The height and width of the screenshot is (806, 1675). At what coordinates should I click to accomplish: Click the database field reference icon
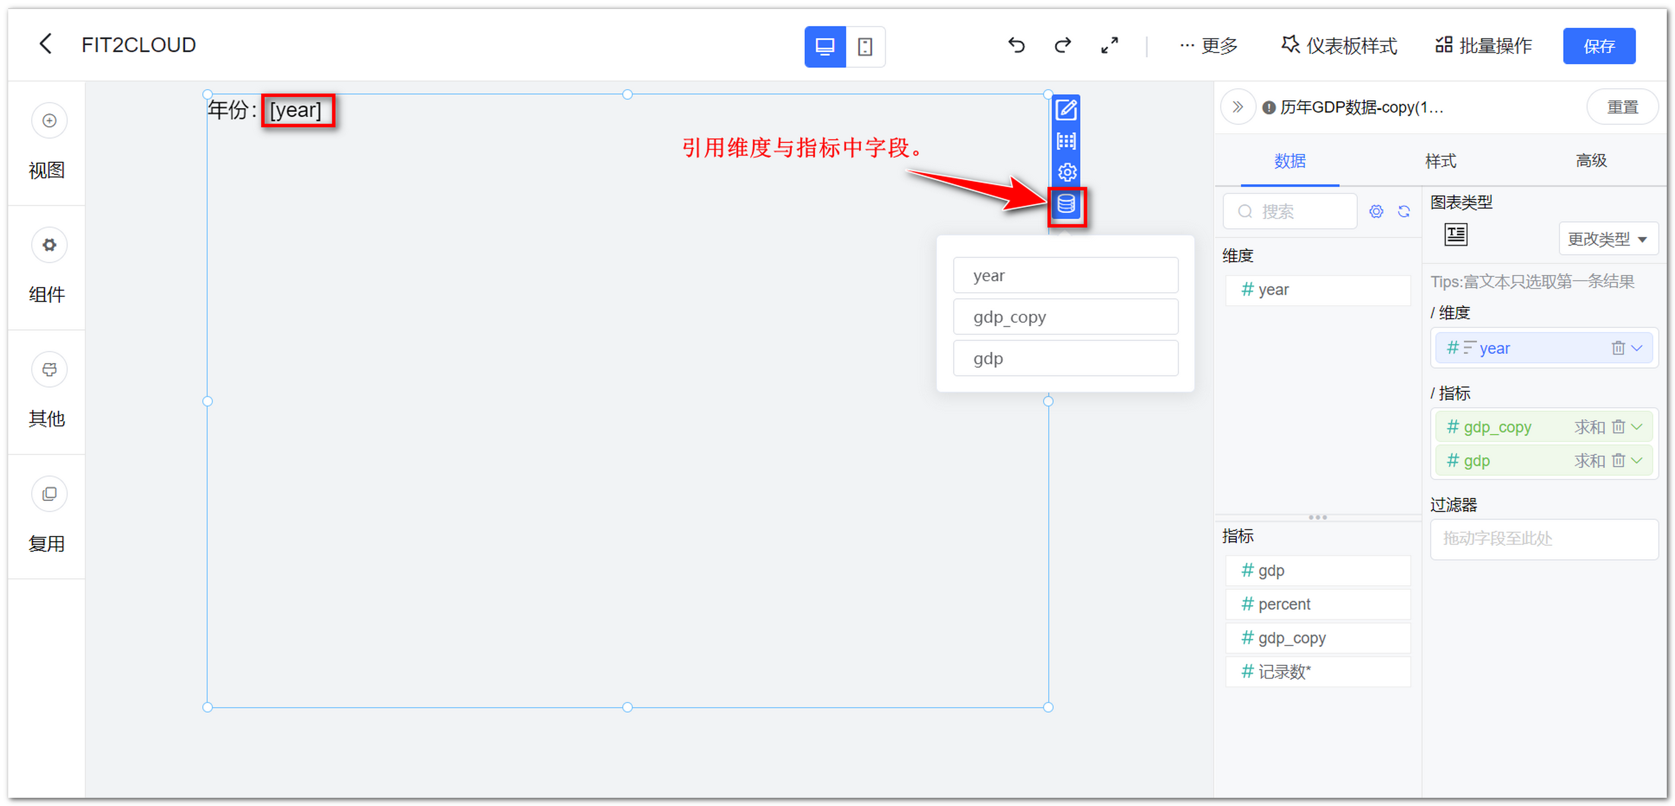click(1066, 204)
